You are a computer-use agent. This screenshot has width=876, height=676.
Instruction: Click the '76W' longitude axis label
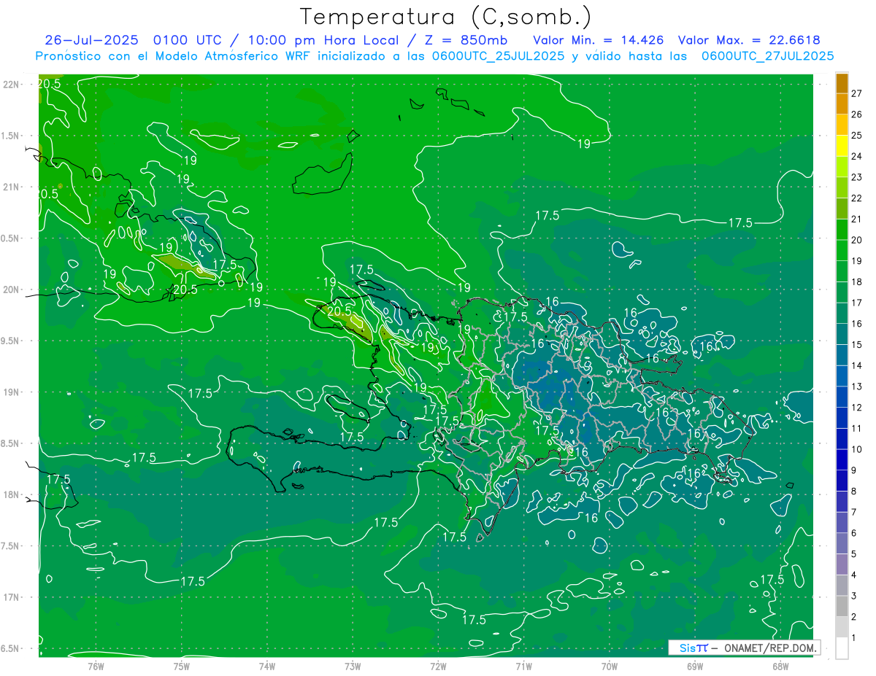tap(96, 667)
